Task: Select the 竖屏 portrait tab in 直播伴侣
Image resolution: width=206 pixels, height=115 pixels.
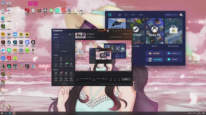Action: pos(73,34)
